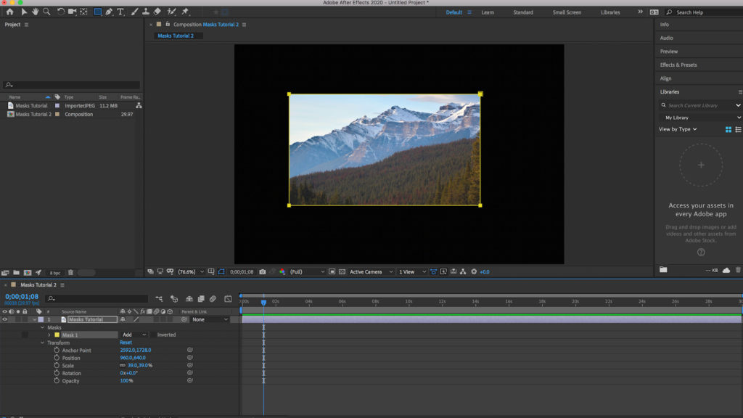Click the snapshot camera icon below the viewer

click(262, 271)
